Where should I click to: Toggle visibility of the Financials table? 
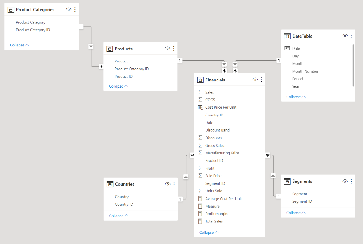[255, 80]
